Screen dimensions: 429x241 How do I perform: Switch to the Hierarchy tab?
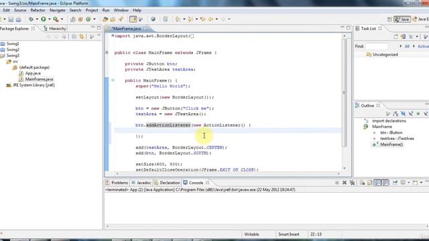pyautogui.click(x=55, y=28)
